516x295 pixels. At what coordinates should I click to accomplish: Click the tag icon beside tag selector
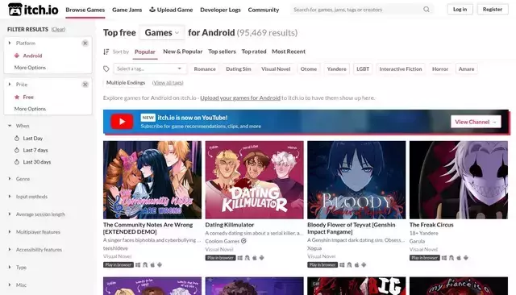tap(106, 69)
